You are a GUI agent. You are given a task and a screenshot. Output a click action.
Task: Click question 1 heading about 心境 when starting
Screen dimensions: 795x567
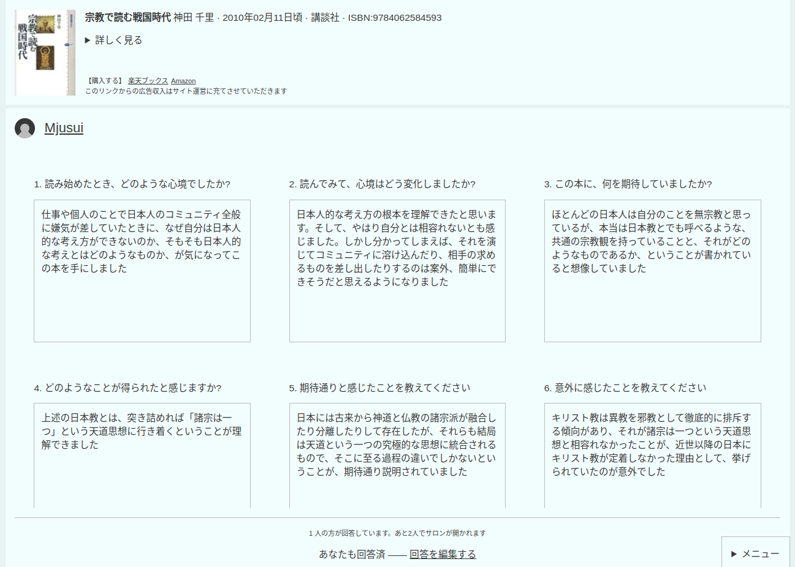[x=132, y=184]
